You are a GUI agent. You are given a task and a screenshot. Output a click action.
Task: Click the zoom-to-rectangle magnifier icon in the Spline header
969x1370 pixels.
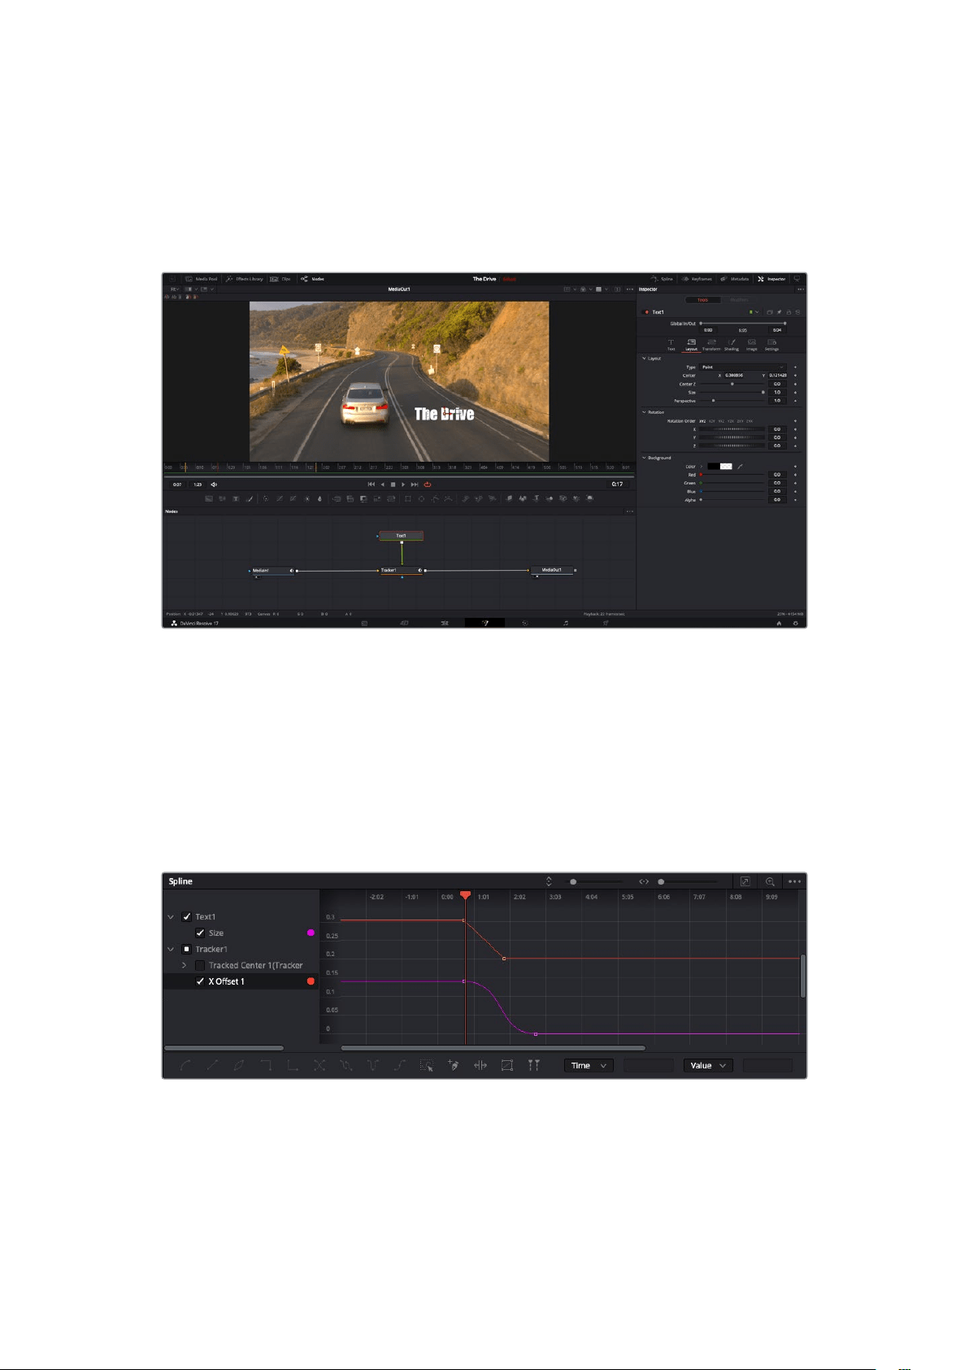coord(770,881)
